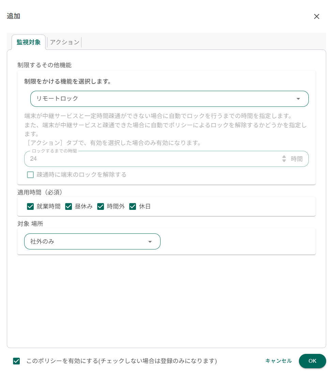
Task: Click the X close icon top right
Action: click(317, 16)
